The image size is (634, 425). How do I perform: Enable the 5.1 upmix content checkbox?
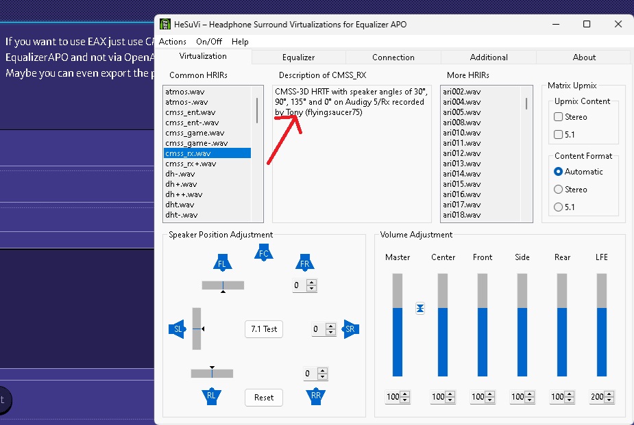click(x=559, y=134)
